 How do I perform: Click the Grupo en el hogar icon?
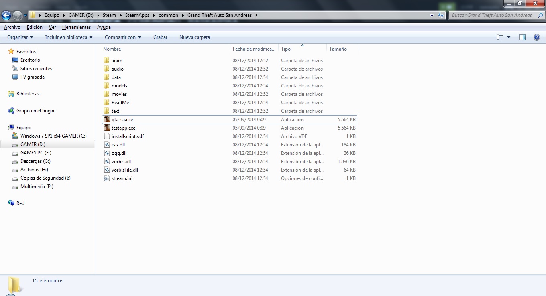click(x=11, y=111)
